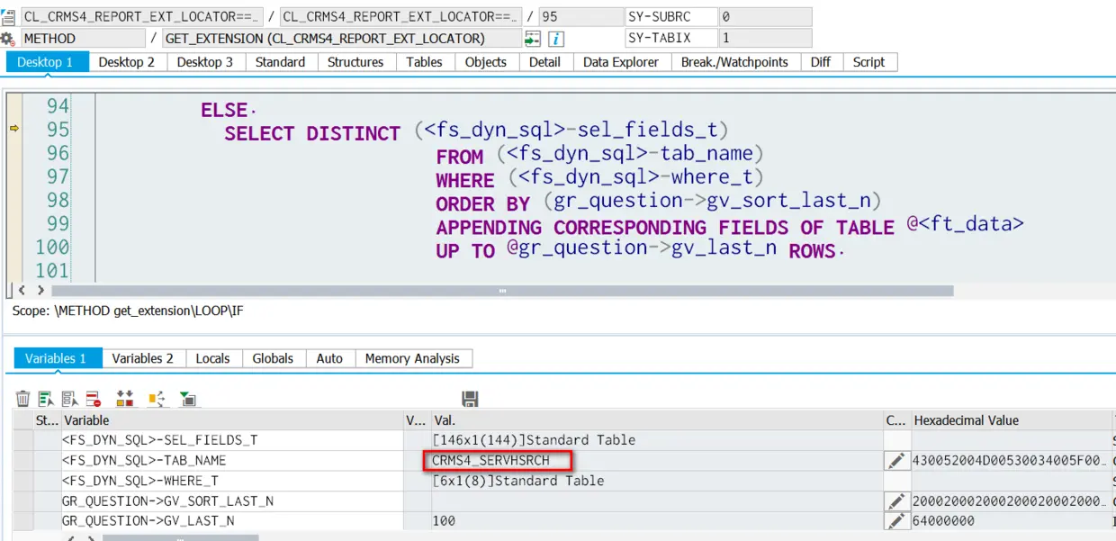Click the horizontal scrollbar under source code

[502, 290]
